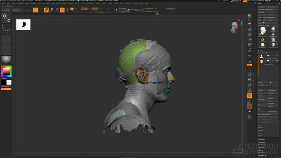Expand the Project section
The width and height of the screenshot is (281, 158).
click(260, 133)
